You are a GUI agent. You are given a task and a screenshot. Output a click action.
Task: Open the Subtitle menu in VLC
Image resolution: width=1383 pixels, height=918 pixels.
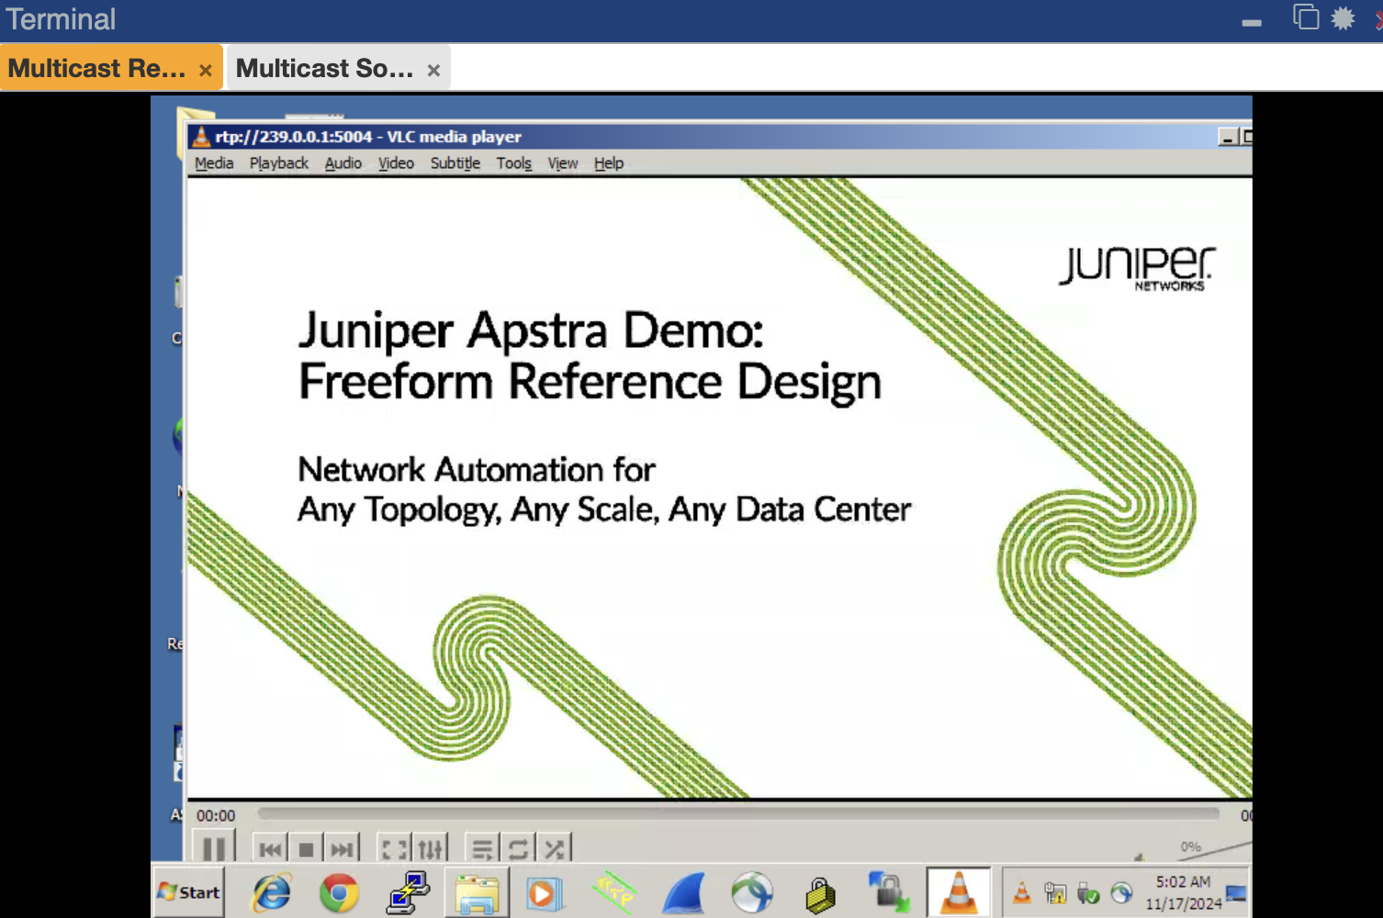pos(455,162)
